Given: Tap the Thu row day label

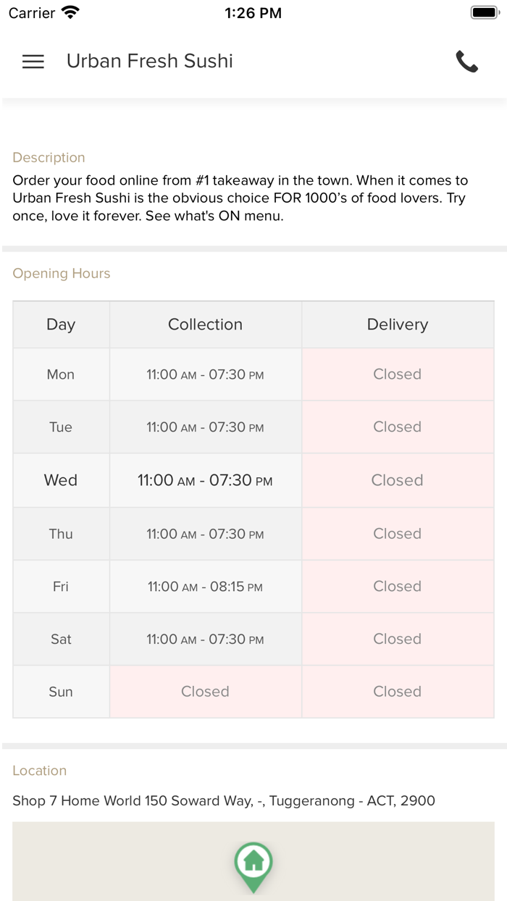Looking at the screenshot, I should pos(61,534).
